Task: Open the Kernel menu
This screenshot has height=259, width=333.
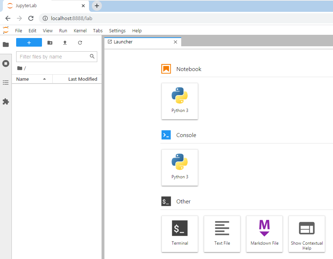Action: click(80, 30)
